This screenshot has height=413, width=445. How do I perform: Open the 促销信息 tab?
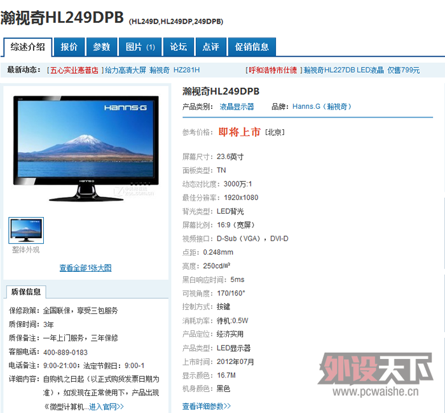pos(252,47)
